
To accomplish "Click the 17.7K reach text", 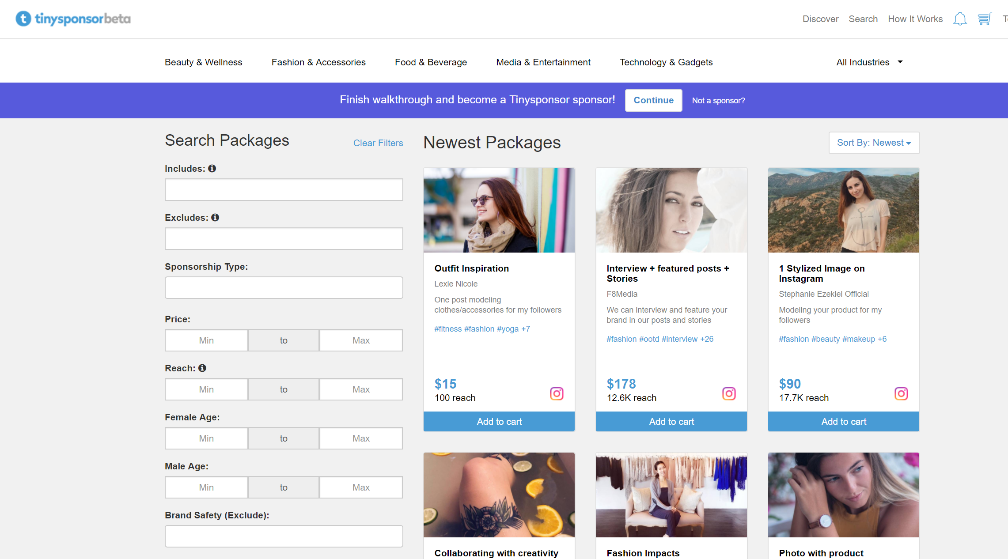I will tap(803, 398).
